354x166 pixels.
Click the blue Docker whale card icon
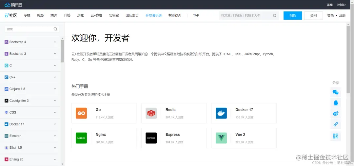[221, 113]
